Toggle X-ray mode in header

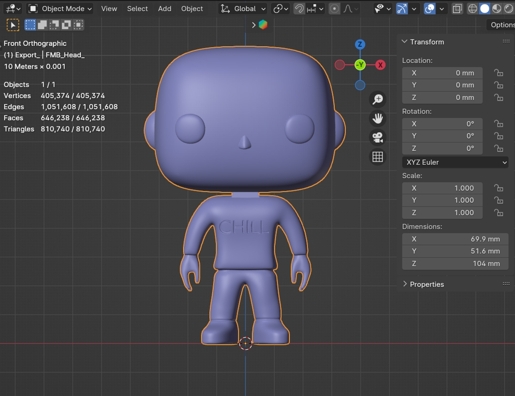[x=457, y=9]
